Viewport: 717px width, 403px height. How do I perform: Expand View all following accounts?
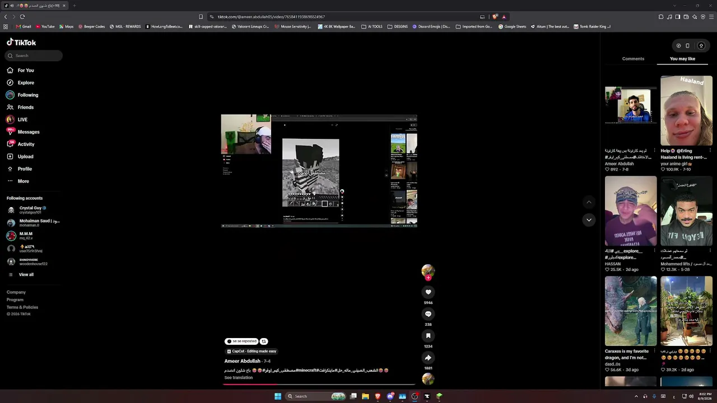click(x=26, y=275)
